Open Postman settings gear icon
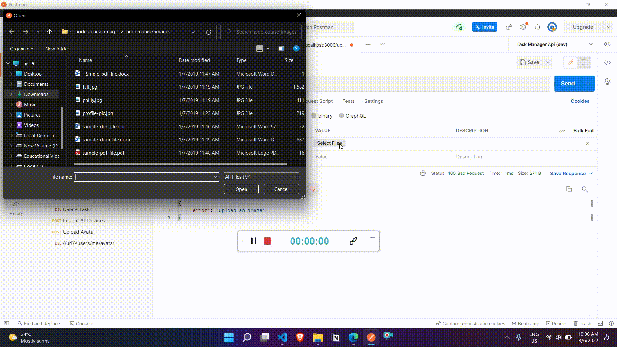This screenshot has height=347, width=617. click(523, 27)
